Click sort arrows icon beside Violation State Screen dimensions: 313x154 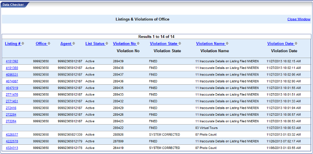click(x=180, y=43)
